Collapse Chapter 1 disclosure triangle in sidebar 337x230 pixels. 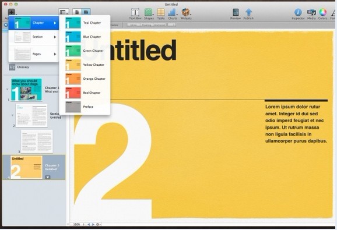8,89
